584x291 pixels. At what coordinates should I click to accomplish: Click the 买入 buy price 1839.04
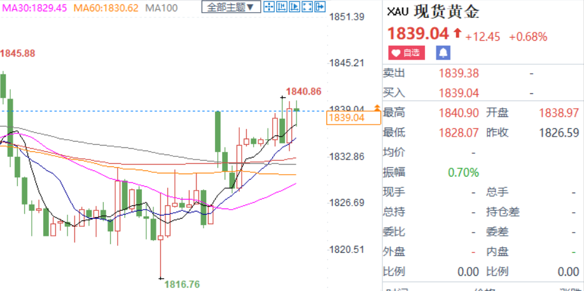[x=458, y=93]
